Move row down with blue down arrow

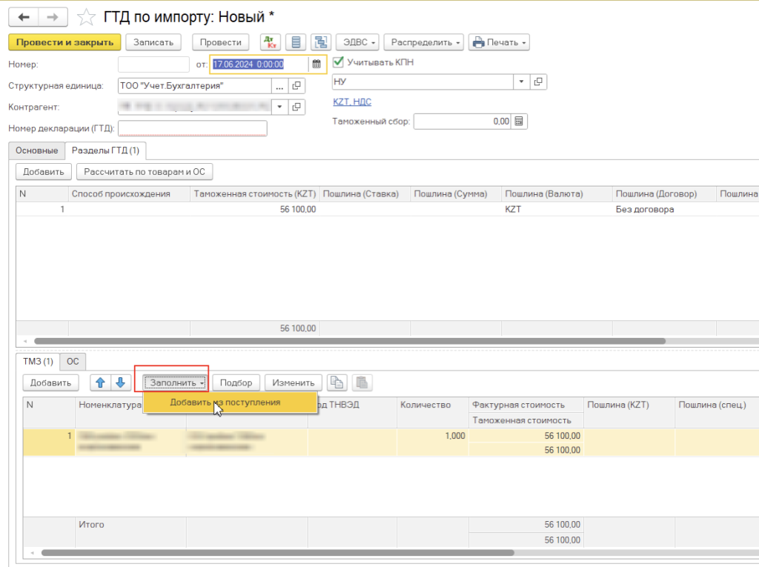click(x=120, y=382)
